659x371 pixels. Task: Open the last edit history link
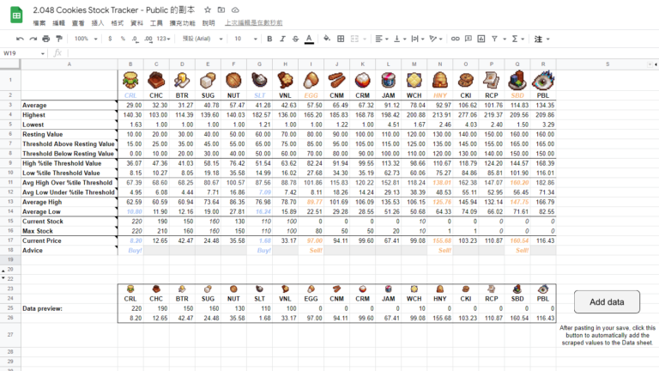253,22
